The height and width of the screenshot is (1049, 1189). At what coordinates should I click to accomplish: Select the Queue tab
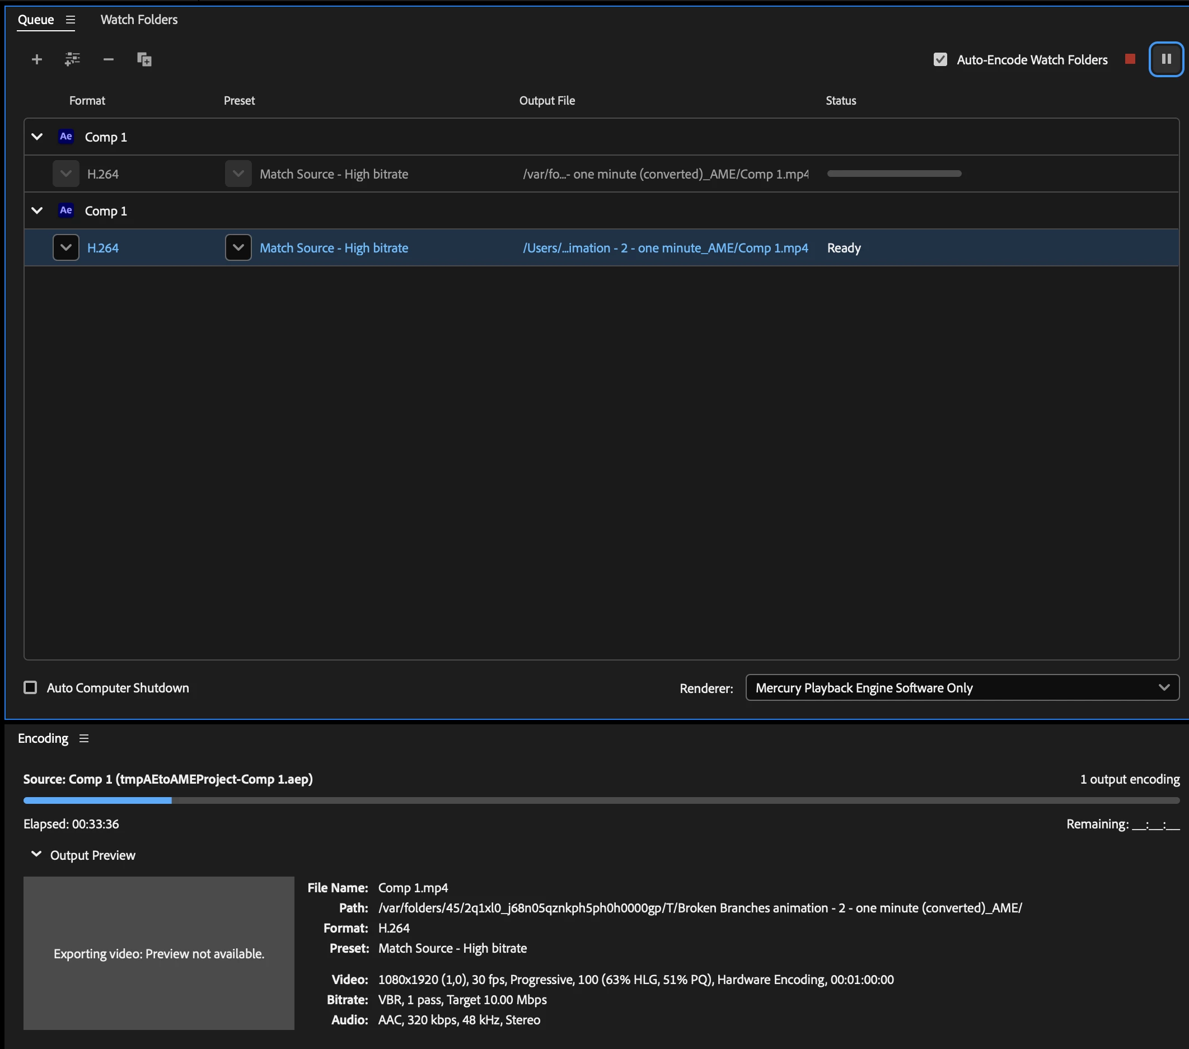click(36, 20)
